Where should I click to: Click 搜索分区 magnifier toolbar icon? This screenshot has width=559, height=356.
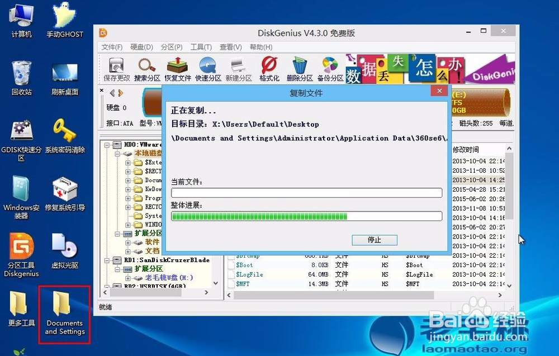[x=147, y=69]
